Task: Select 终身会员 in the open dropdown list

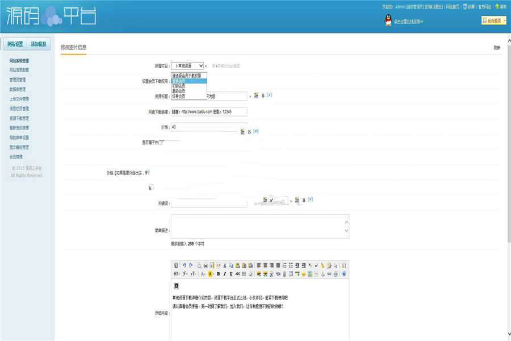Action: pos(189,96)
